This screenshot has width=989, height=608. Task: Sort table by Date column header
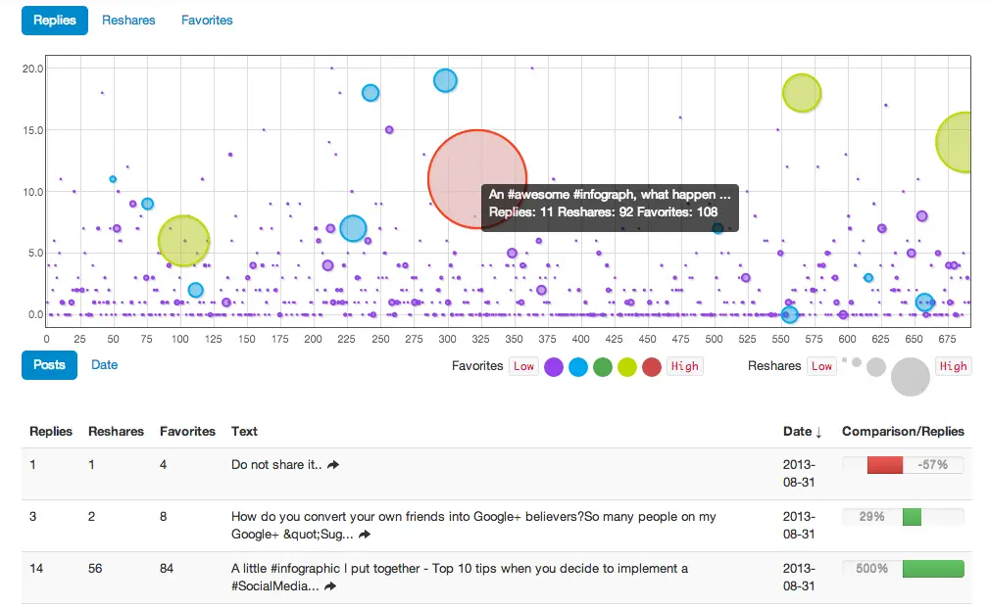coord(802,432)
